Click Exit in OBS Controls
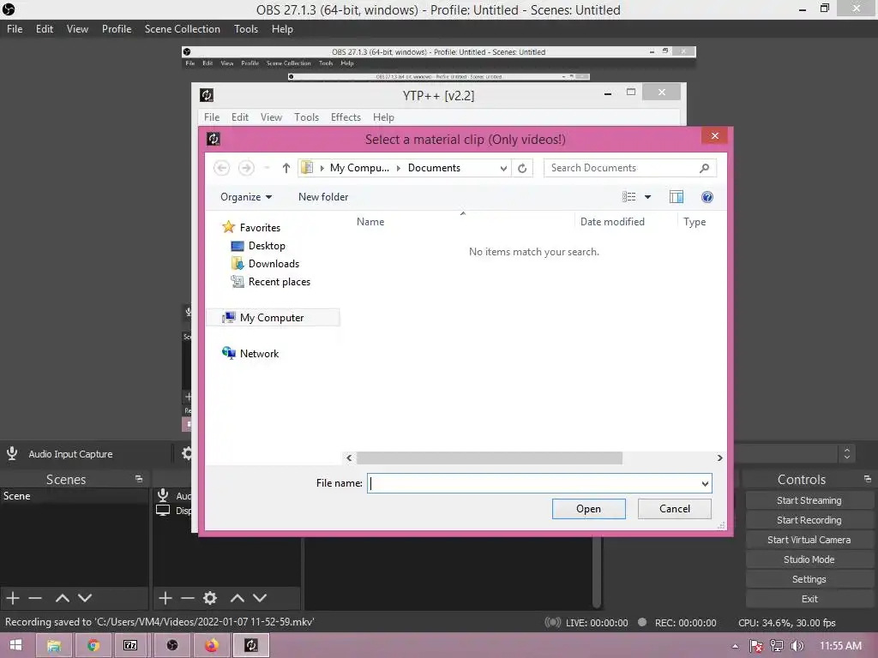 point(809,599)
